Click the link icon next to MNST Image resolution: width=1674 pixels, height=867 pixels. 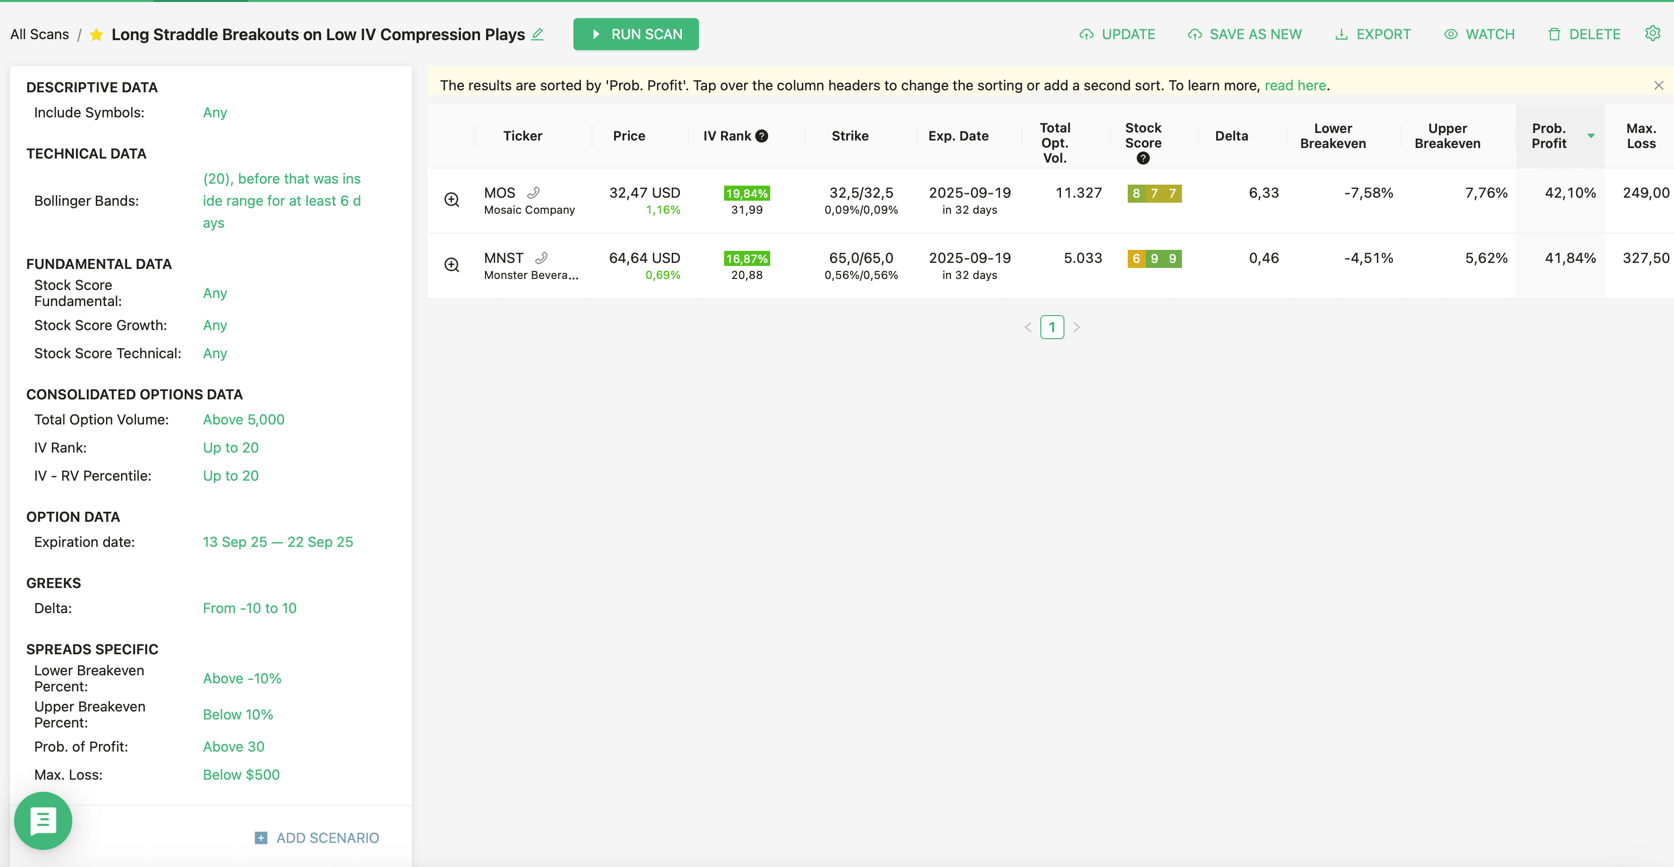point(541,258)
